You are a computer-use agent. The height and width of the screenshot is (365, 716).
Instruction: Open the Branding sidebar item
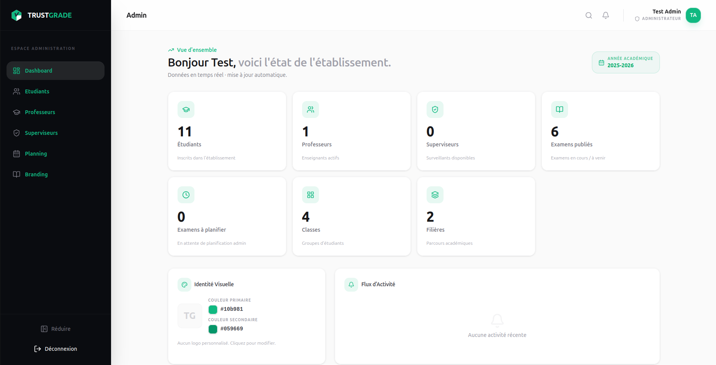click(x=36, y=174)
